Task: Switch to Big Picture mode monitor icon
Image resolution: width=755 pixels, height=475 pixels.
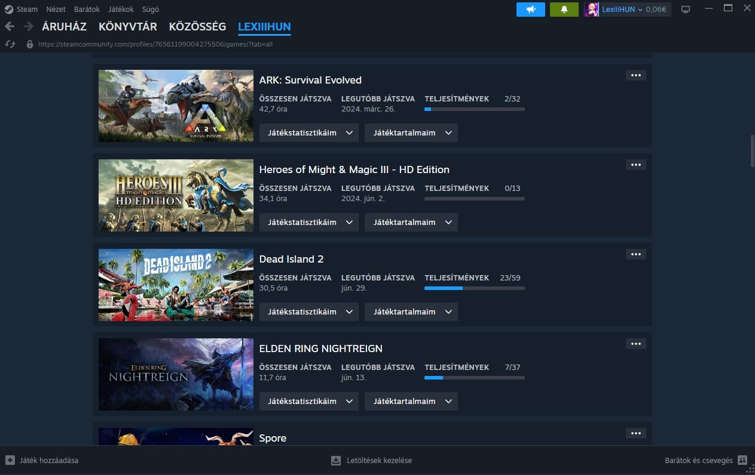Action: [x=686, y=10]
